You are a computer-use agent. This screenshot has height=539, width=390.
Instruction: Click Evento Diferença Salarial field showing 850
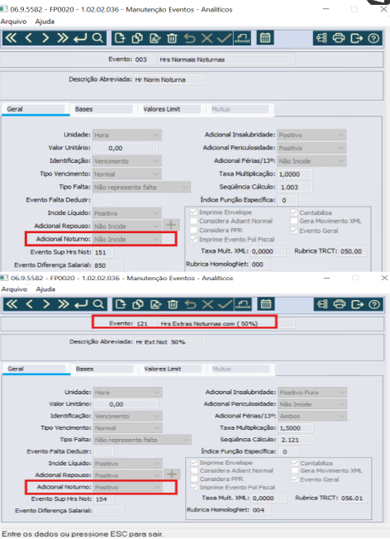point(107,265)
